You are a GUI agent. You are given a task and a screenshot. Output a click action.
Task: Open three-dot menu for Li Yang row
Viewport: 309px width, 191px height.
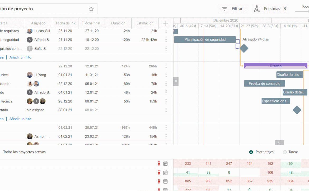tap(166, 75)
